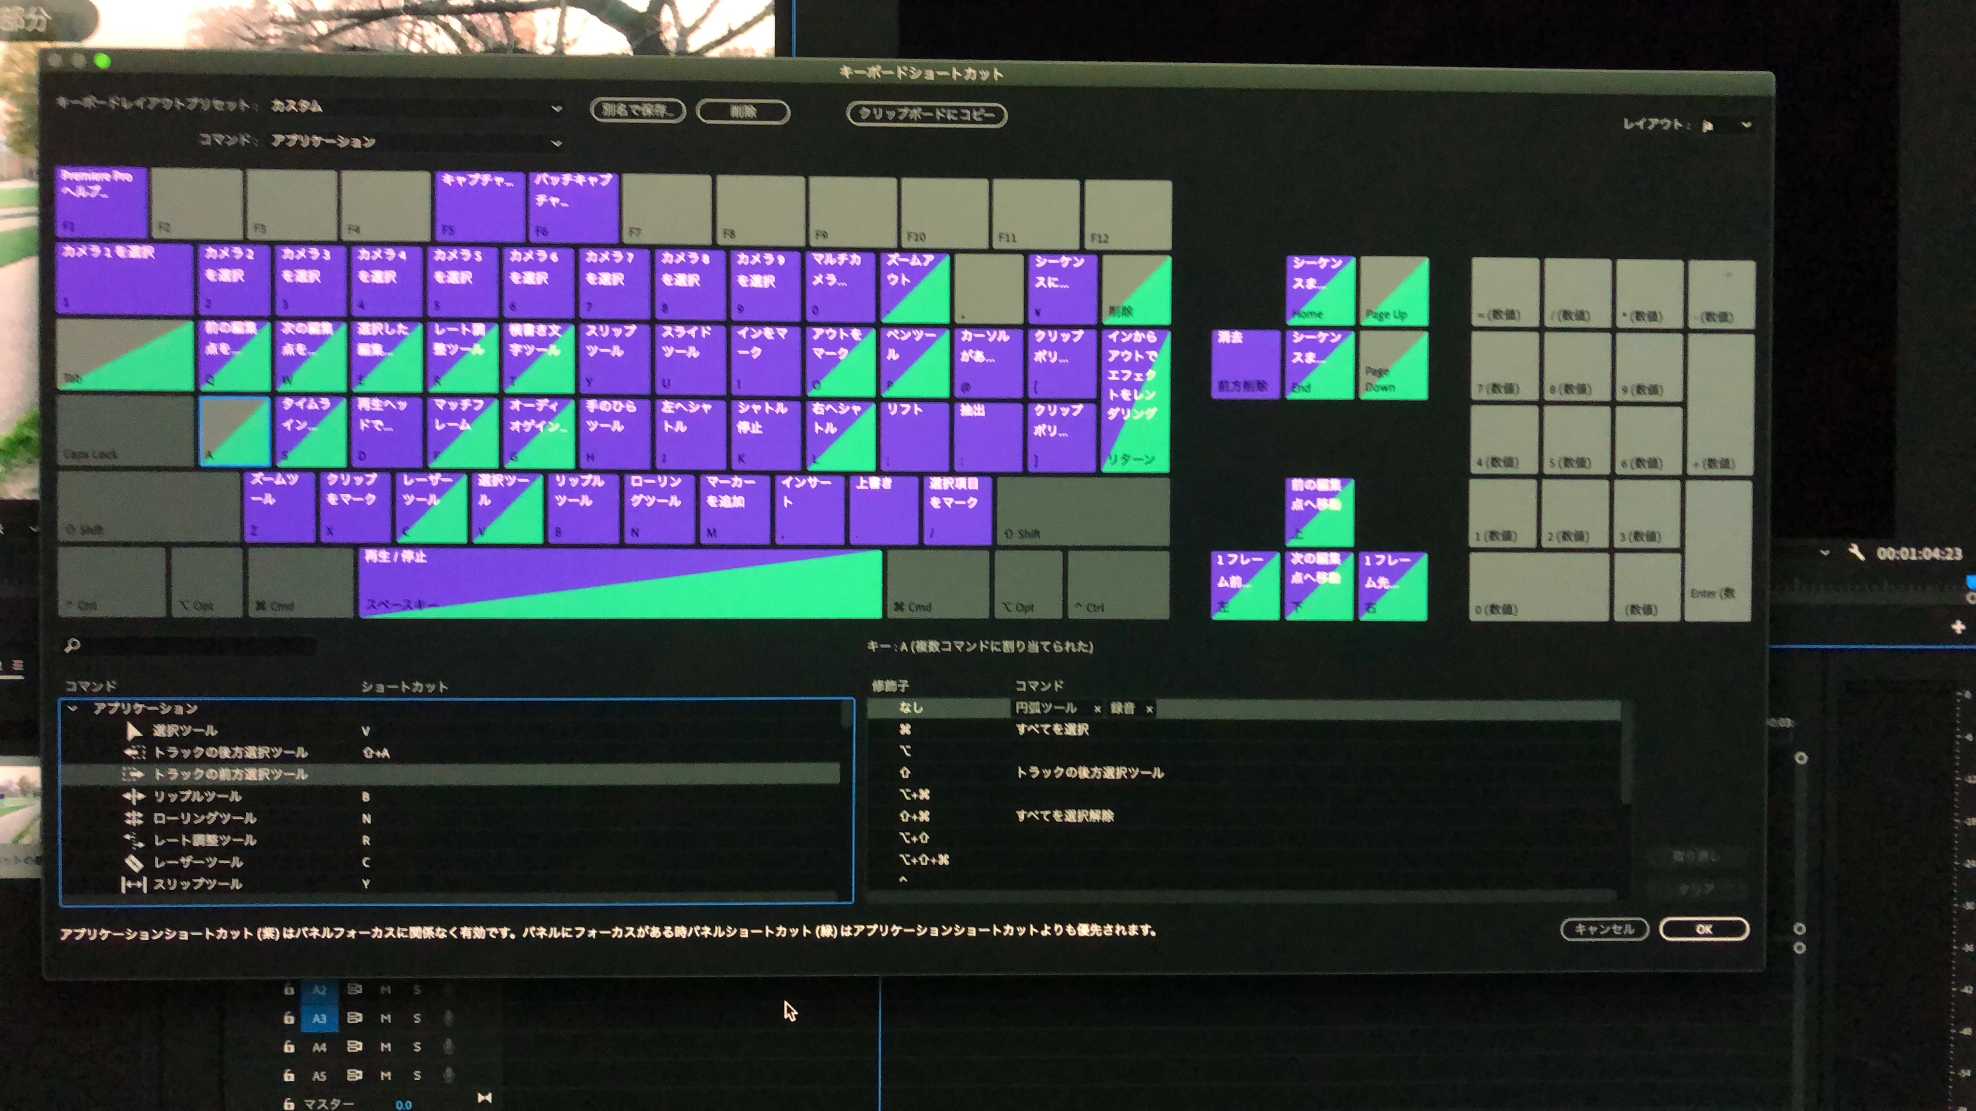Click the A3 sync lock icon
This screenshot has width=1976, height=1111.
[355, 1018]
